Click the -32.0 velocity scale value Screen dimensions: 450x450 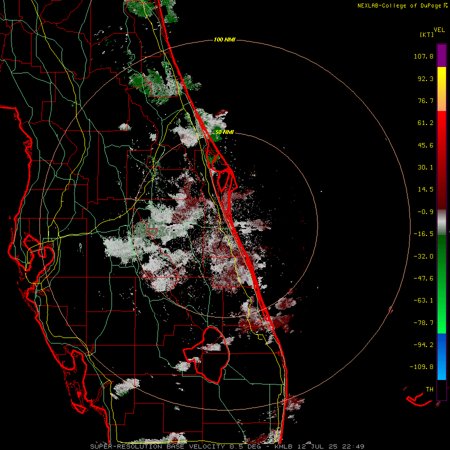423,256
